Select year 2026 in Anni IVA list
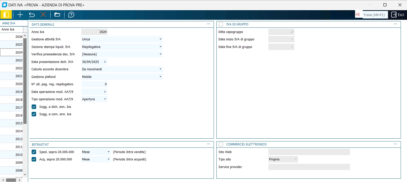 tap(12, 37)
